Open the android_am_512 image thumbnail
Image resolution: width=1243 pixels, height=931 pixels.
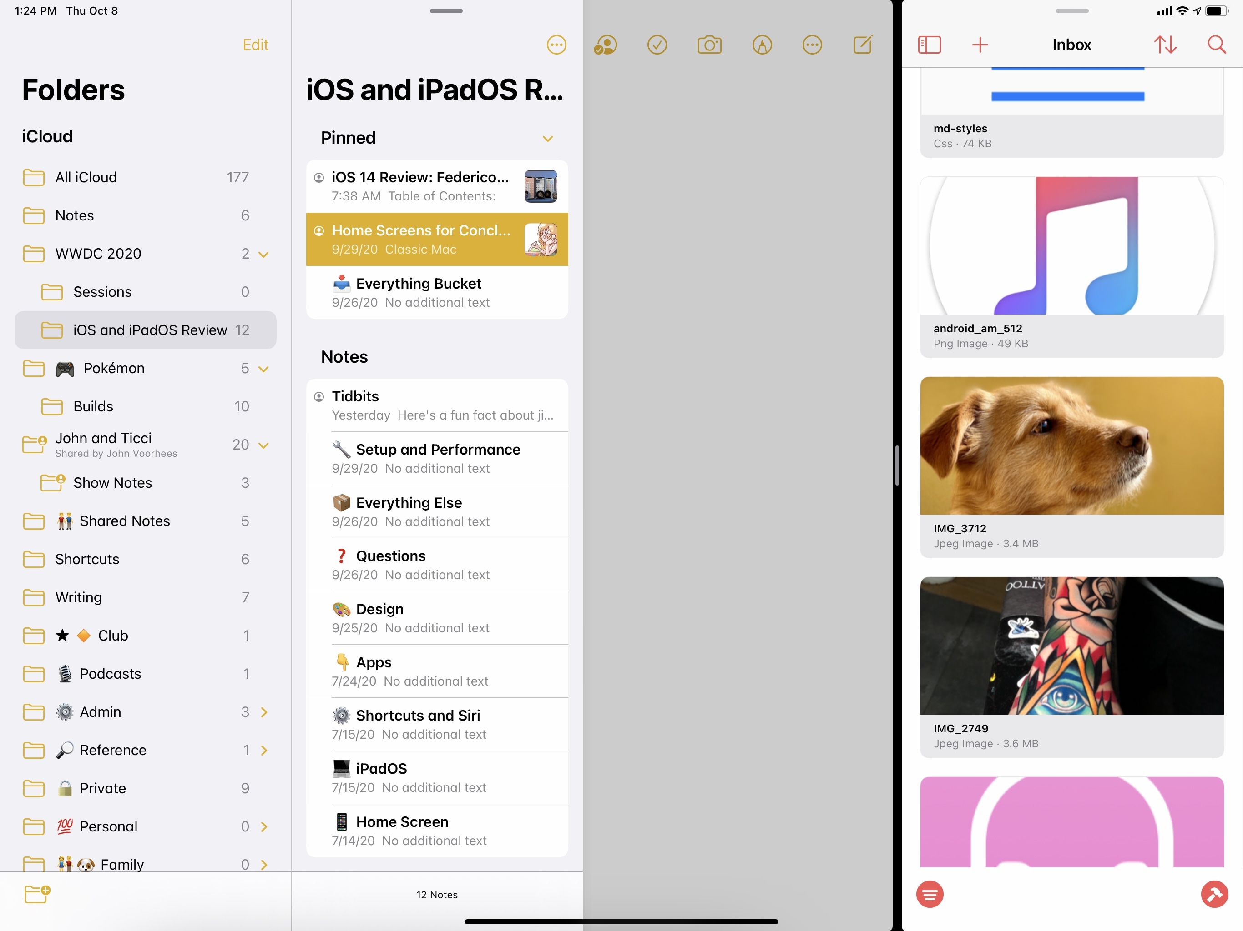coord(1071,246)
